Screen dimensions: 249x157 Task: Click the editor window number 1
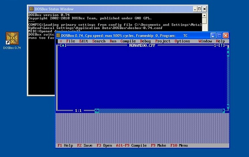(215, 46)
